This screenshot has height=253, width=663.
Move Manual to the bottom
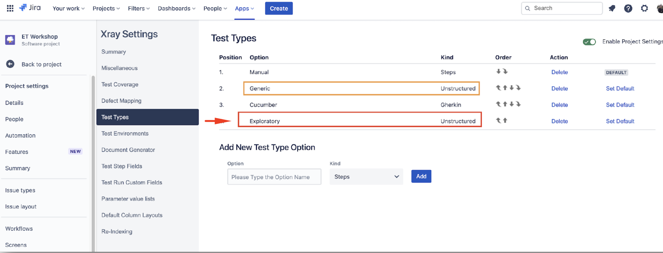coord(505,71)
